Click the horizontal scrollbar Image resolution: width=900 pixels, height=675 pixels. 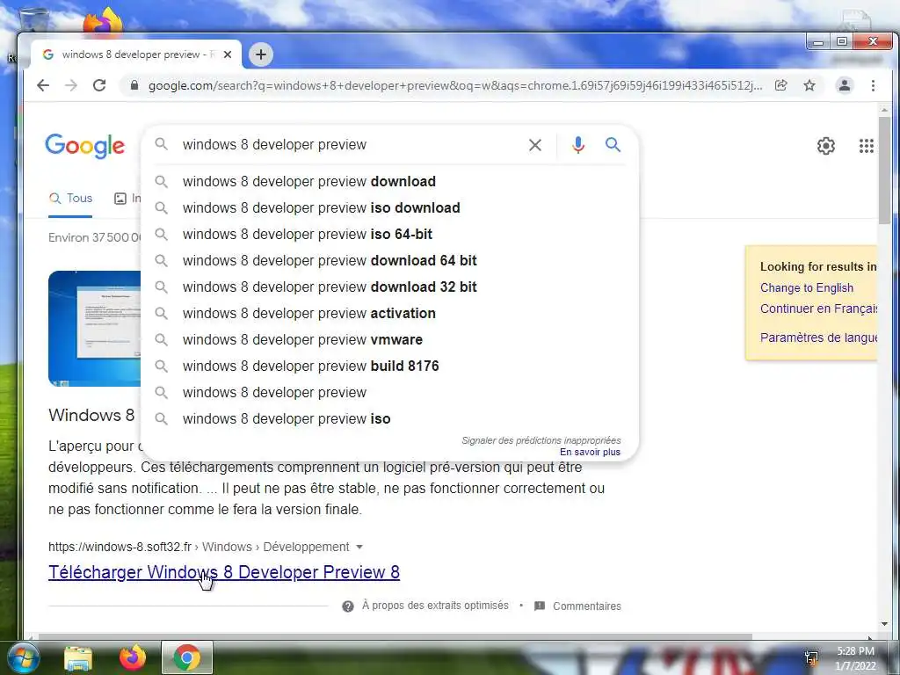(395, 636)
